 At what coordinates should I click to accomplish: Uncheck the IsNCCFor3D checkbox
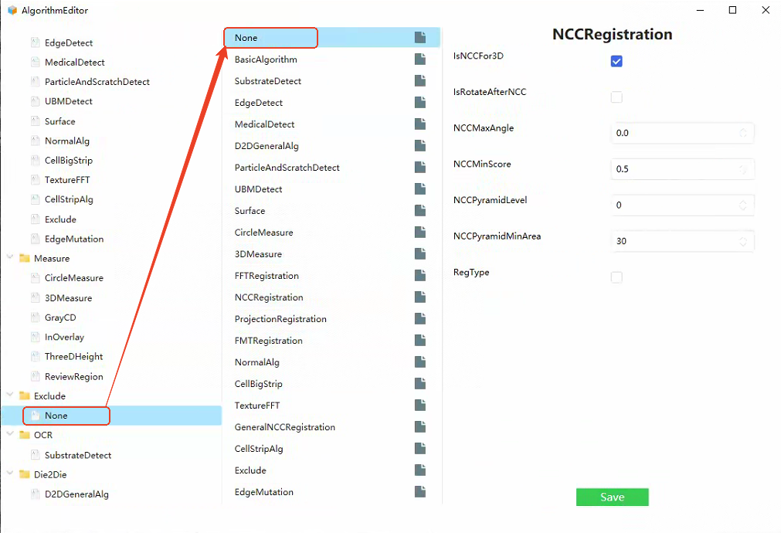coord(616,61)
